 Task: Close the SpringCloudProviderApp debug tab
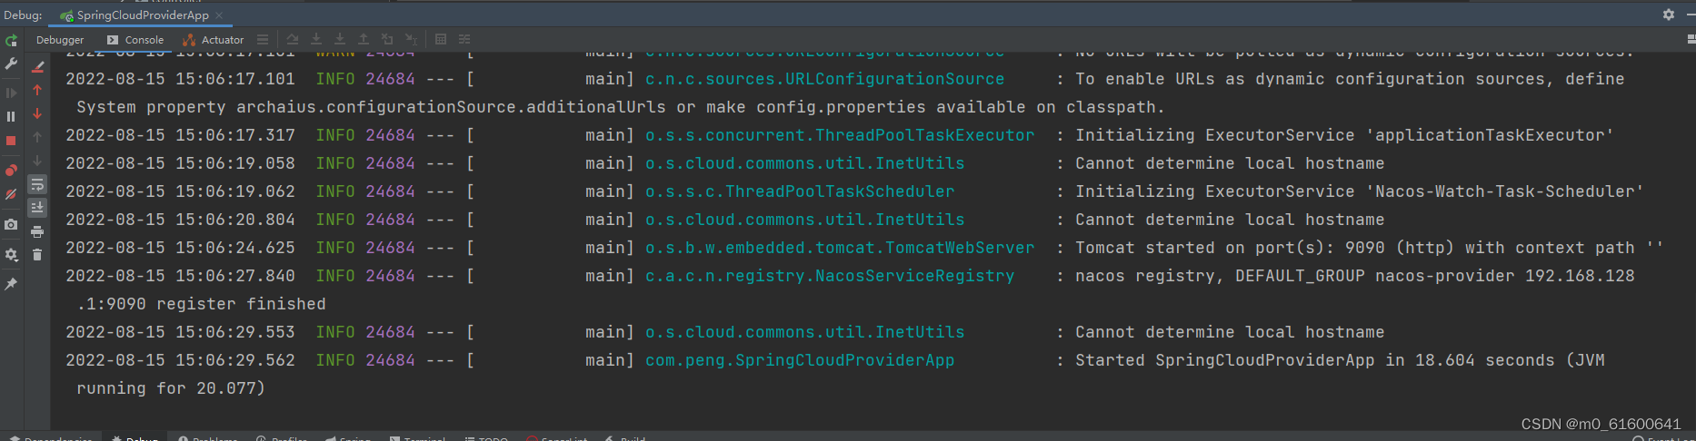pos(219,15)
